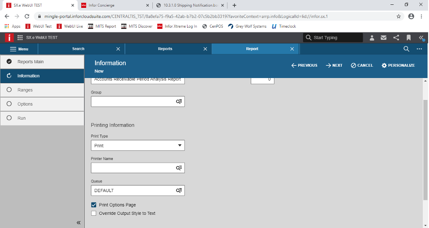Image resolution: width=429 pixels, height=228 pixels.
Task: Reload the page with refresh icon
Action: coord(27,16)
